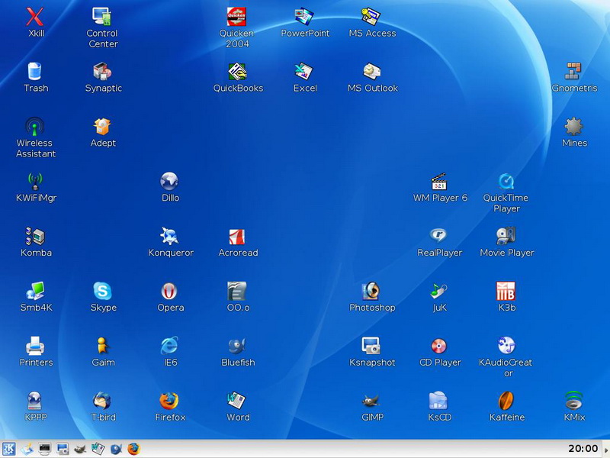The width and height of the screenshot is (610, 458).
Task: Click the 20:00 clock in the panel
Action: [583, 449]
